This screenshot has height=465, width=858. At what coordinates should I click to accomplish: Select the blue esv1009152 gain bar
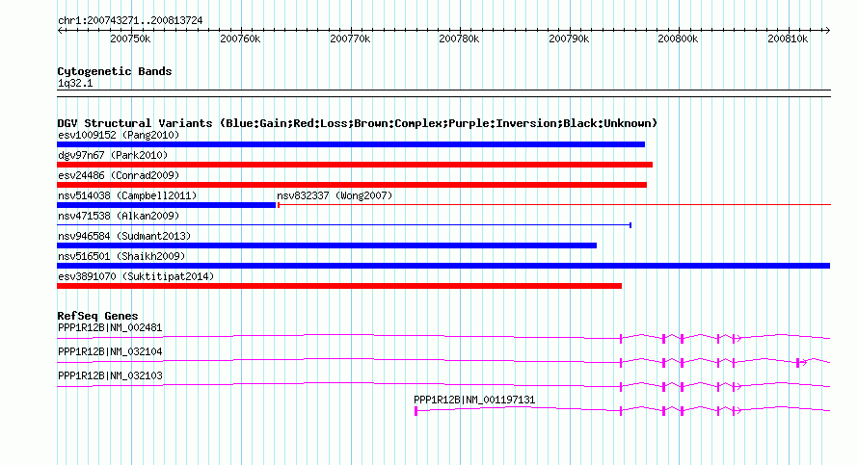(351, 144)
